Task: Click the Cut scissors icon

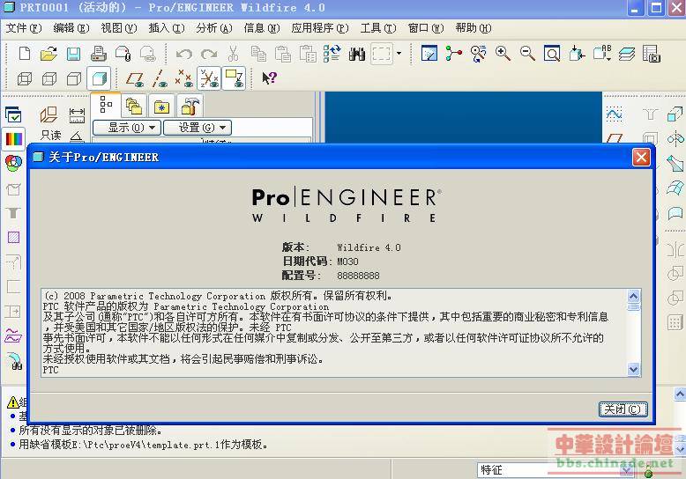Action: (233, 54)
